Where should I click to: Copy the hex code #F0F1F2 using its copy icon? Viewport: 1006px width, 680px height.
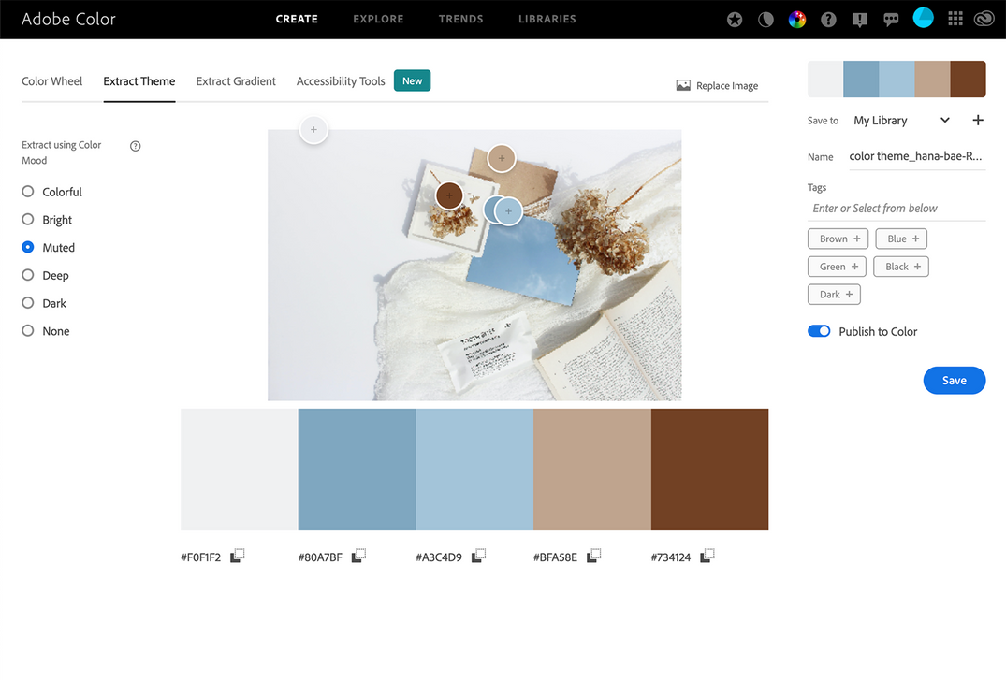(x=237, y=555)
